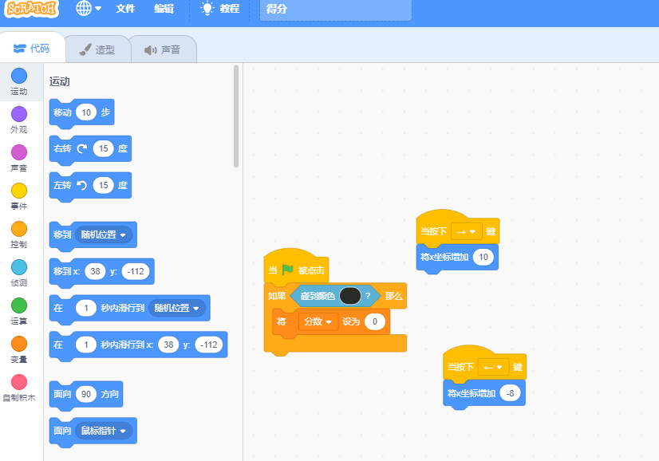The width and height of the screenshot is (659, 461).
Task: Select the 自制积木 pink category circle
Action: pyautogui.click(x=19, y=382)
